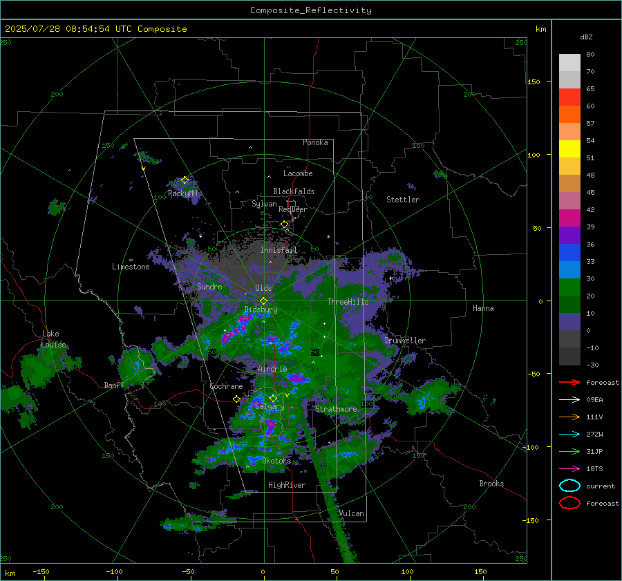
Task: Click the yellow diamond radar site near Olds
Action: (x=263, y=301)
